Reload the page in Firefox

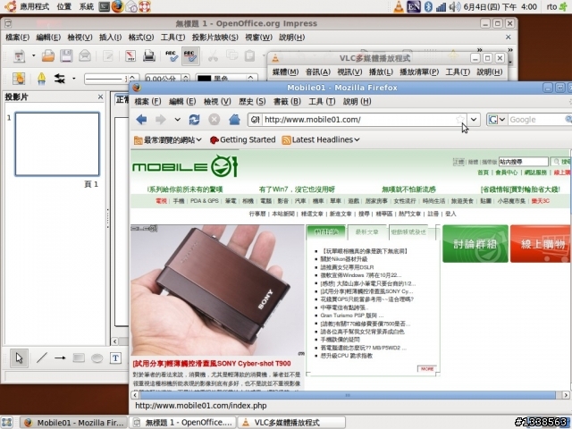tap(194, 120)
